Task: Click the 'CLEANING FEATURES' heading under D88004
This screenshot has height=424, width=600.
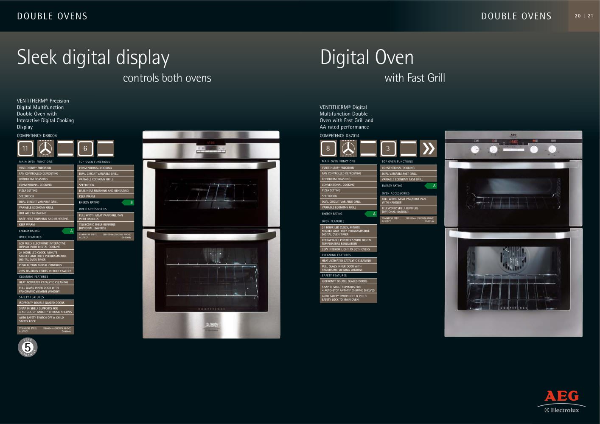Action: tap(34, 277)
